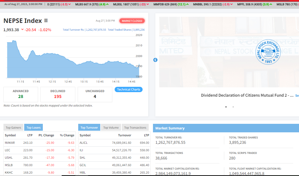The image size is (299, 176).
Task: Click the MPFL 308.9 ticker entry
Action: coord(255,4)
